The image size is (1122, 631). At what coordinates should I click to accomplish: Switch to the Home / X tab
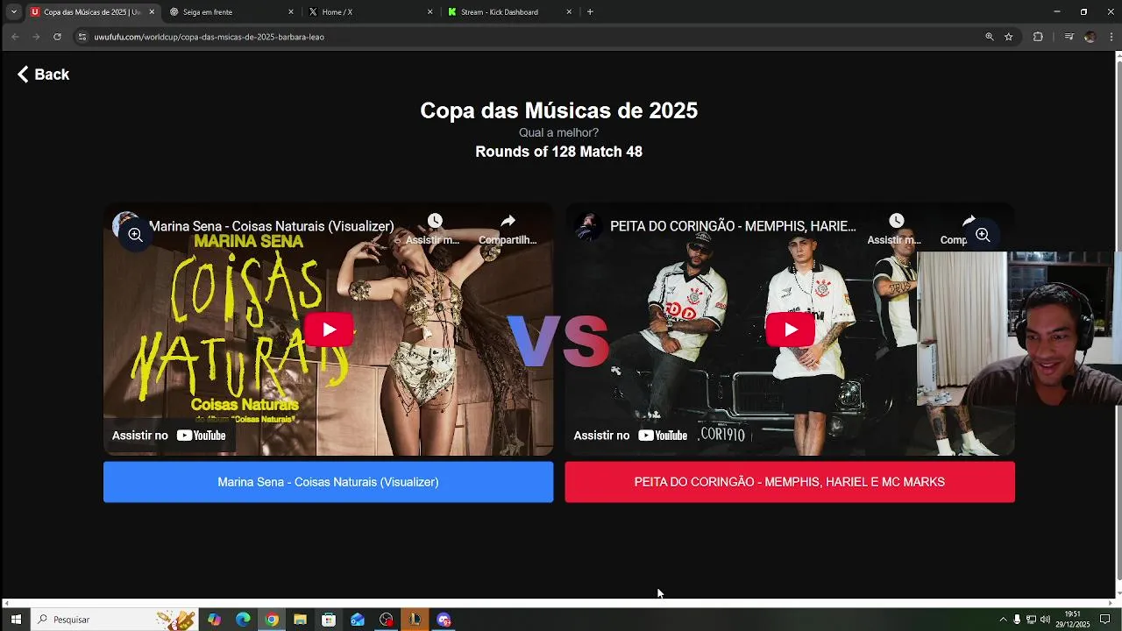click(371, 12)
